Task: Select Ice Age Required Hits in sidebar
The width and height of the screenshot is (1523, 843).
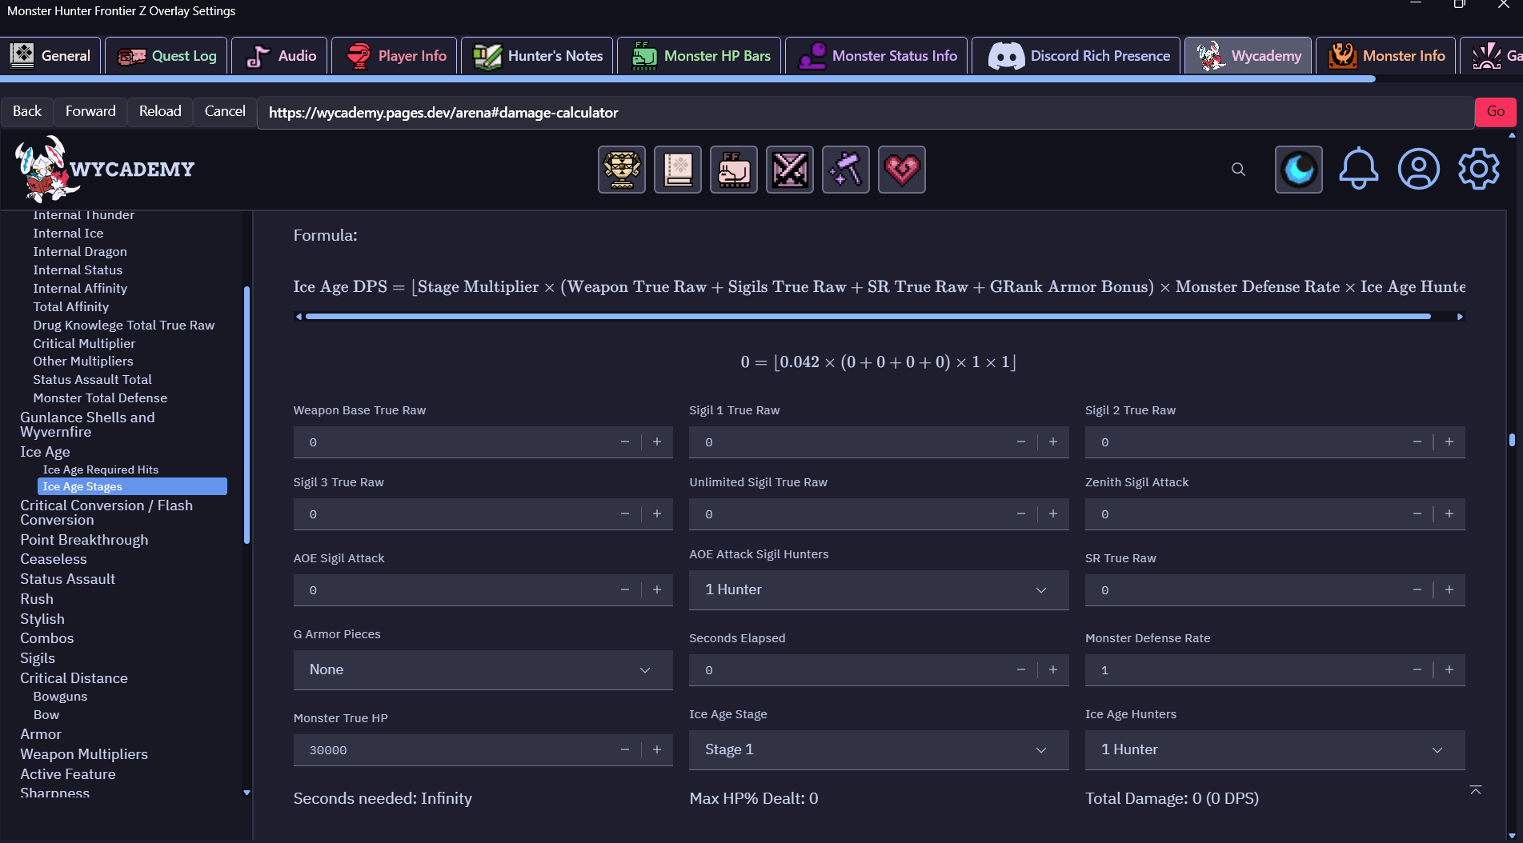Action: pyautogui.click(x=101, y=469)
